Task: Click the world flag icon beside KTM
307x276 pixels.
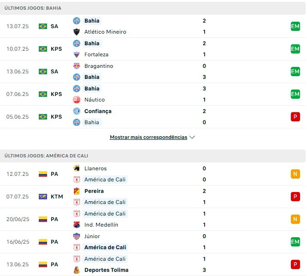Action: (x=43, y=197)
